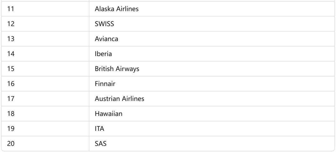Click rank number 15 cell
Screen dimensions: 336x152
point(45,69)
